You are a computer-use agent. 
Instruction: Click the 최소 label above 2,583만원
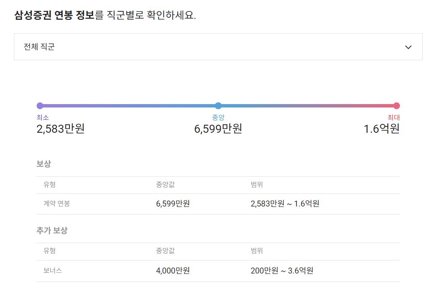[x=42, y=117]
